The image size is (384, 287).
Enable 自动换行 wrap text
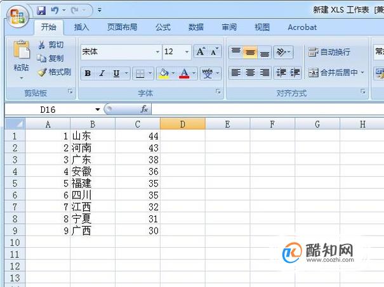pyautogui.click(x=329, y=52)
